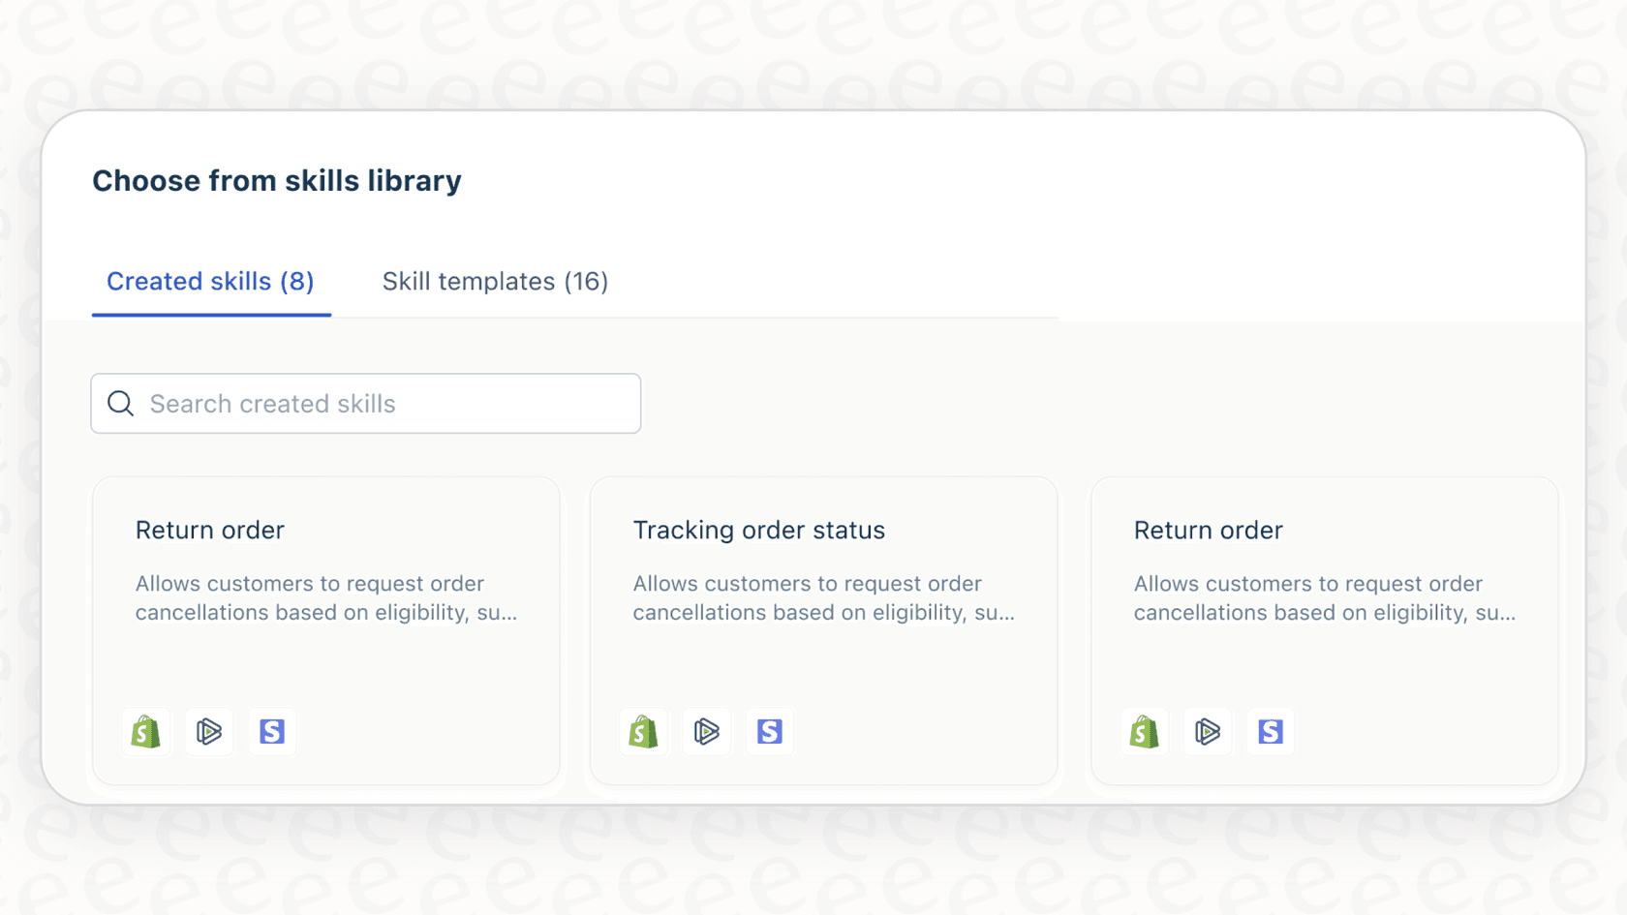1627x915 pixels.
Task: Open the Tracking order status skill card
Action: tap(823, 629)
